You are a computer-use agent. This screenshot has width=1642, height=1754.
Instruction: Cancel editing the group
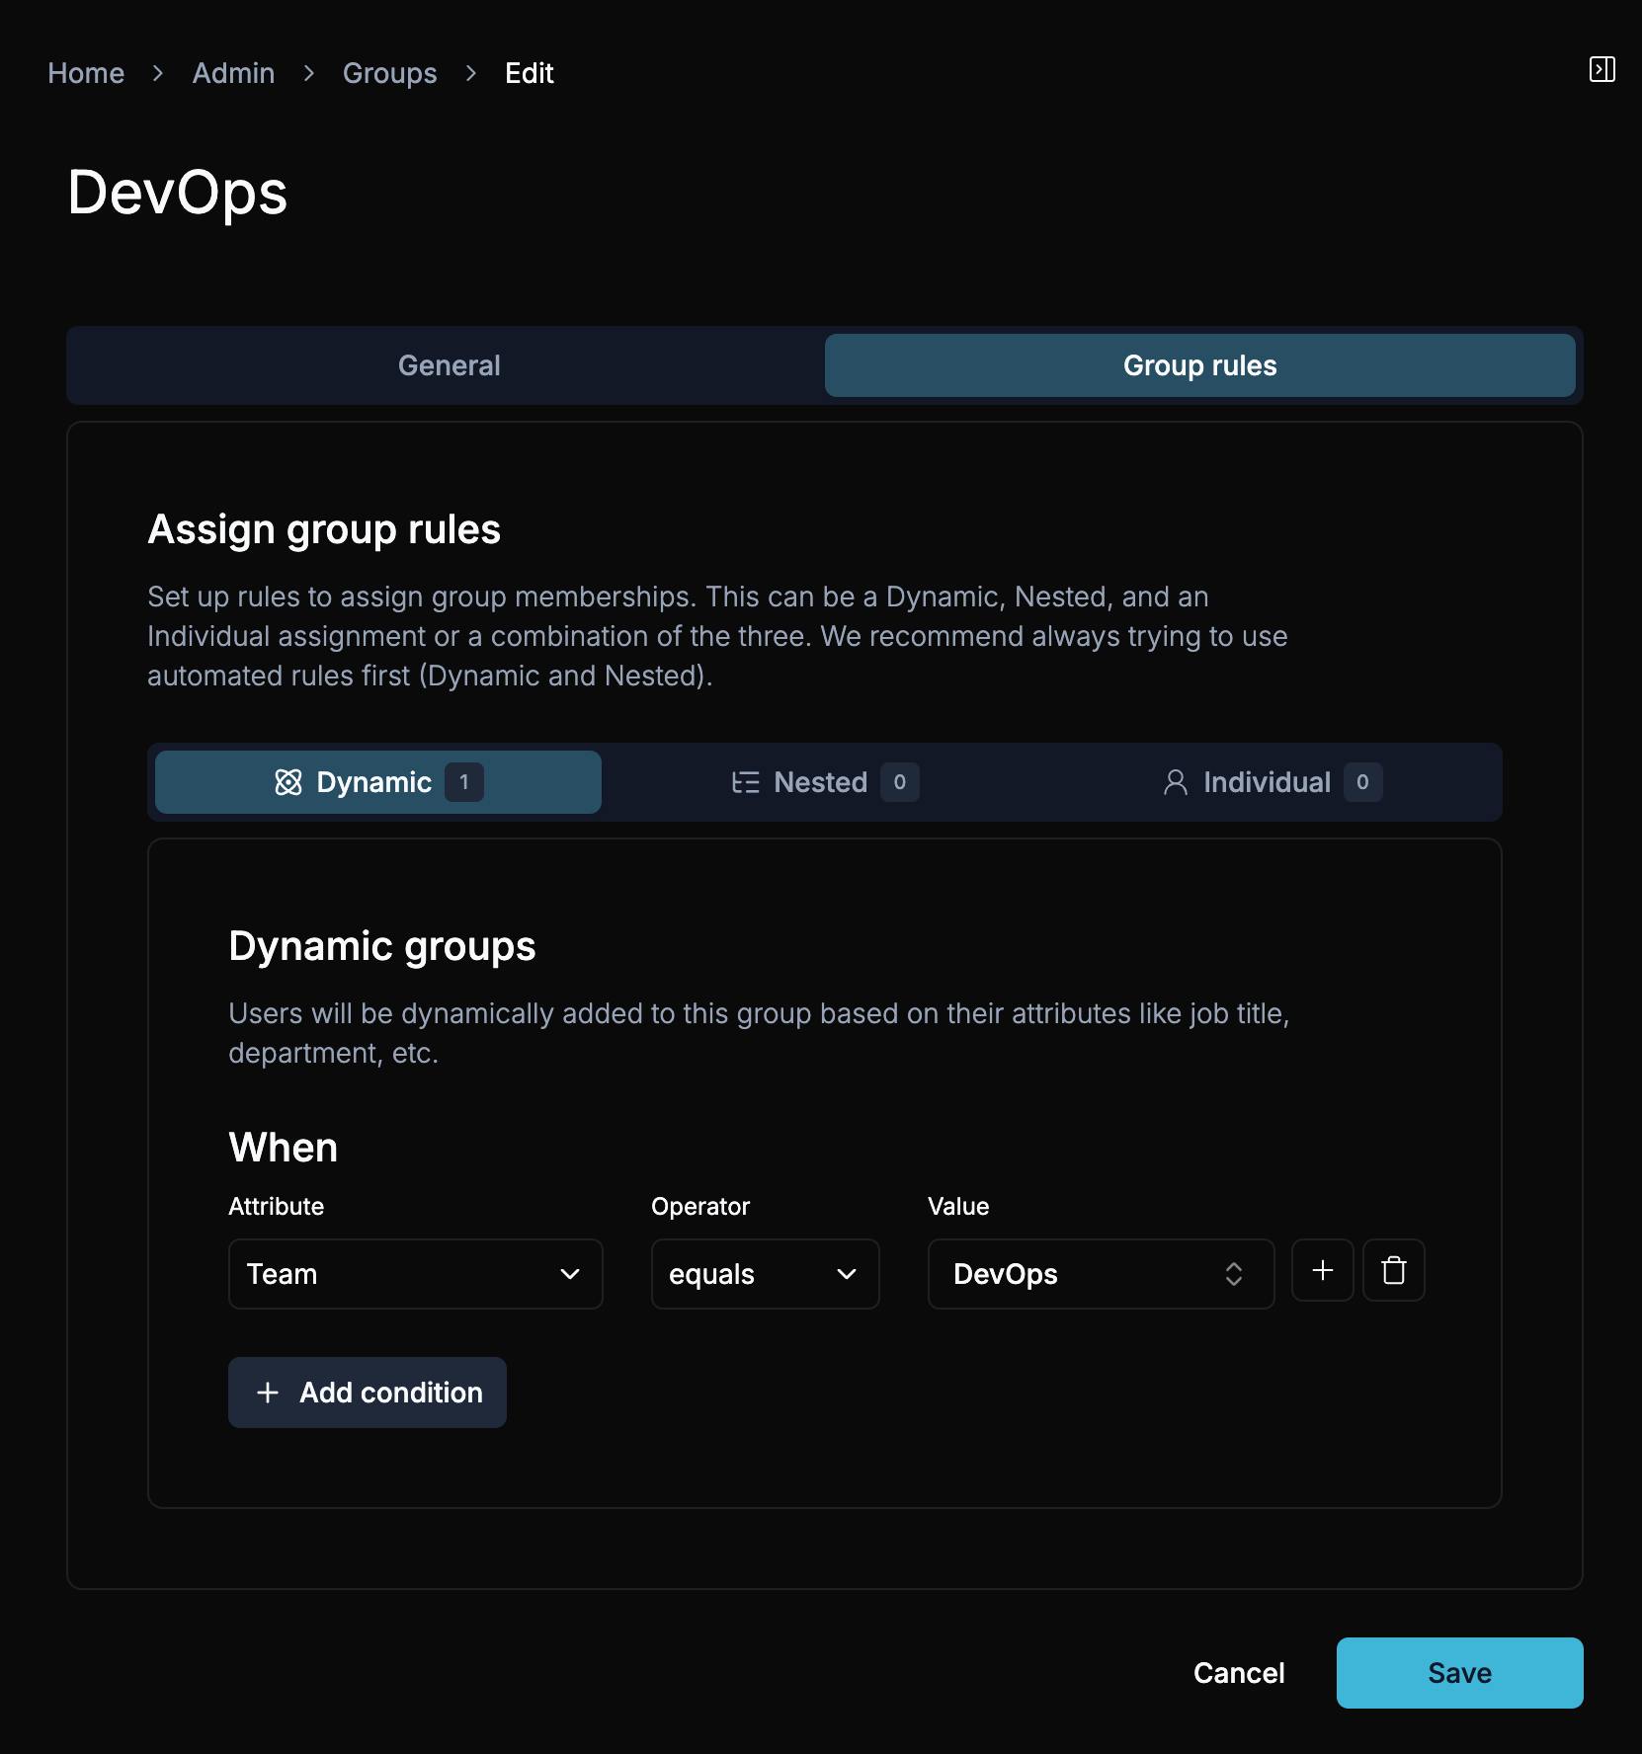point(1239,1673)
